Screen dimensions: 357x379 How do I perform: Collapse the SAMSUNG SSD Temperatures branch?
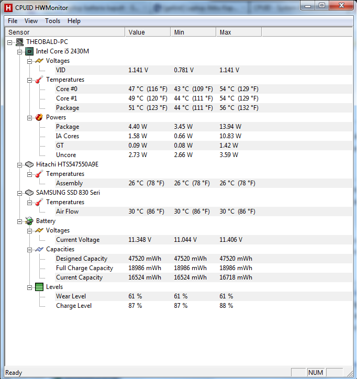pyautogui.click(x=29, y=203)
